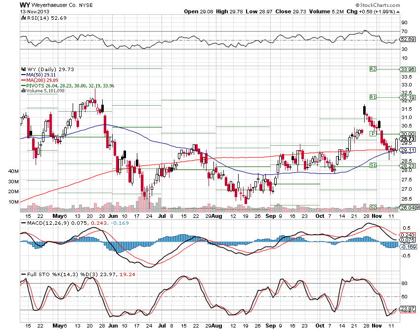Click the green S2 pivot marker
Screen dimensions: 420x330
(x=373, y=207)
